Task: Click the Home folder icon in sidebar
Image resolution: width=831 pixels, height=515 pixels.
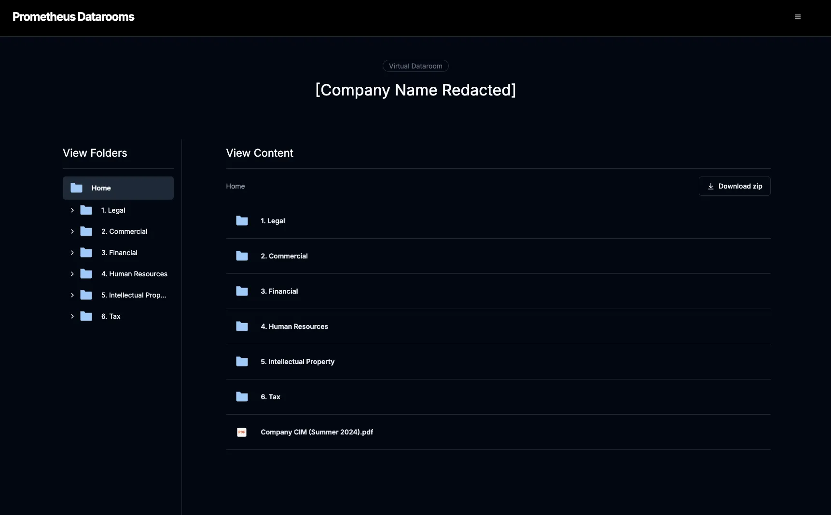Action: coord(76,188)
